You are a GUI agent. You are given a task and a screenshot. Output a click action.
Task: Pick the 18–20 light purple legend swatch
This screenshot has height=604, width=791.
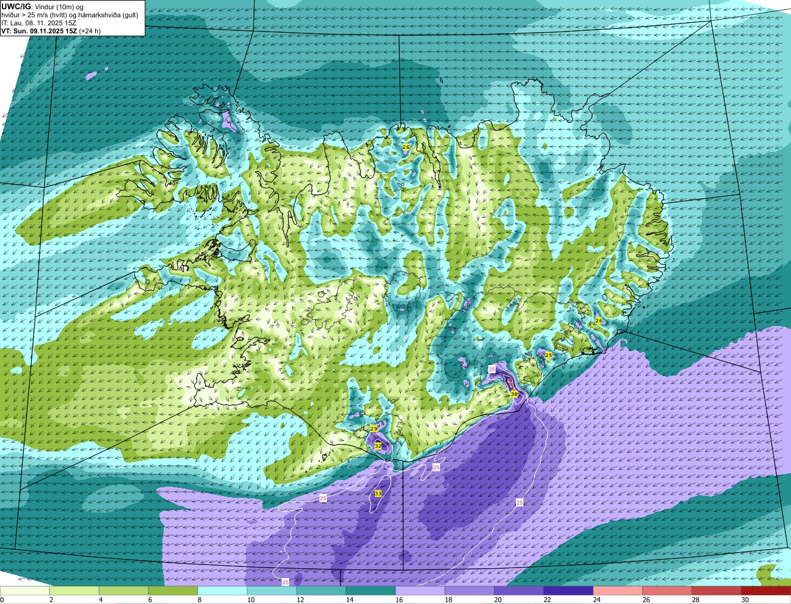point(470,590)
